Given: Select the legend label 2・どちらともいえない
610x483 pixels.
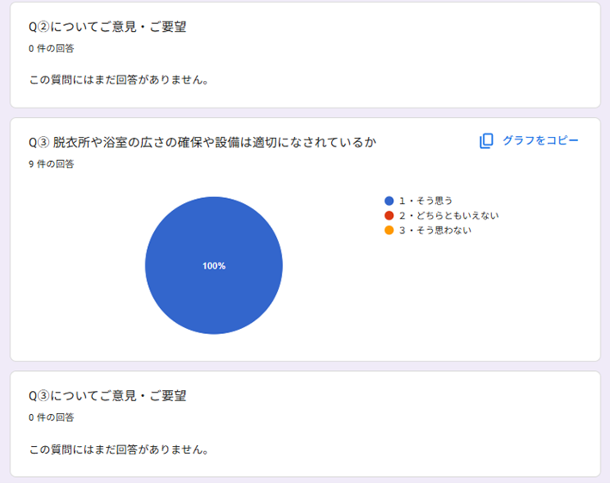Looking at the screenshot, I should pyautogui.click(x=449, y=215).
